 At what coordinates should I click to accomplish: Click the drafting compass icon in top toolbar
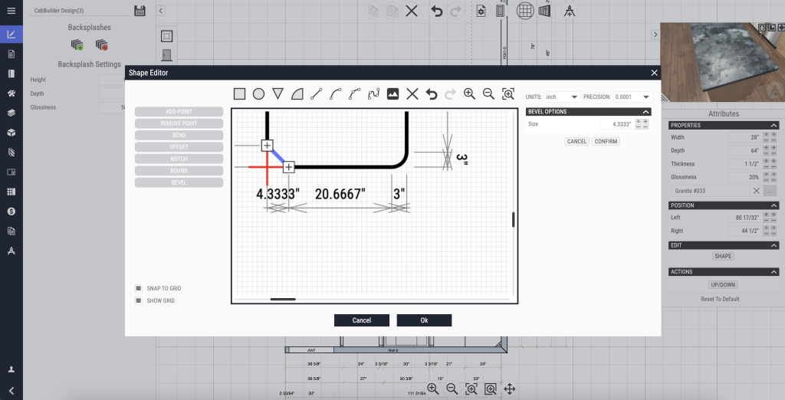point(570,11)
